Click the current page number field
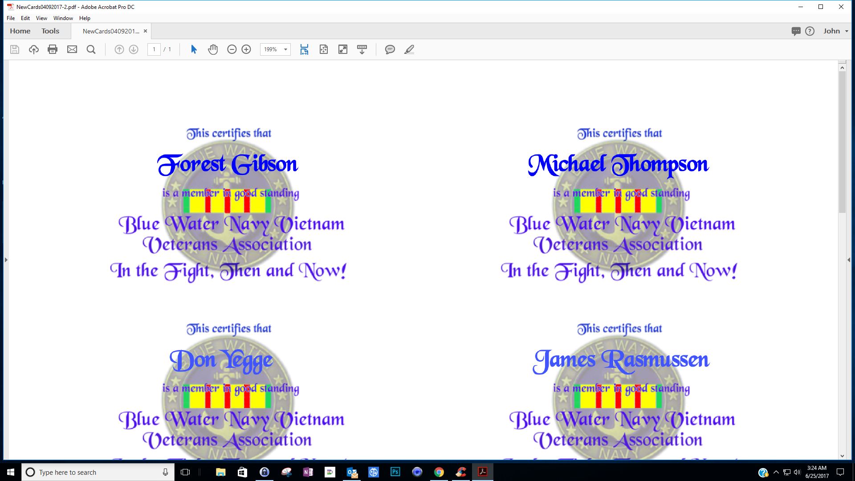 [154, 49]
